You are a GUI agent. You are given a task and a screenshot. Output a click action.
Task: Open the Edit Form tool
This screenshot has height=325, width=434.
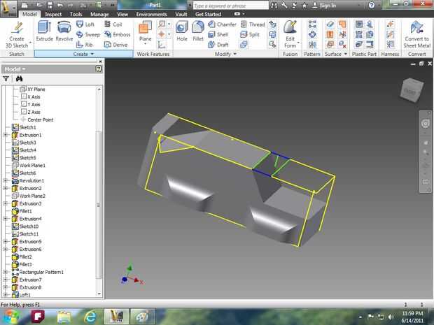click(290, 34)
